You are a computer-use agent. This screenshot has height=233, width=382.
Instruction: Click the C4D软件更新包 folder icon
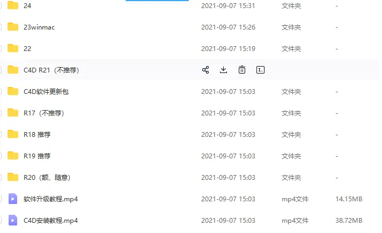[13, 91]
